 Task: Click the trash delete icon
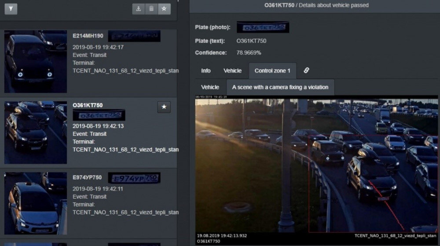pos(151,9)
